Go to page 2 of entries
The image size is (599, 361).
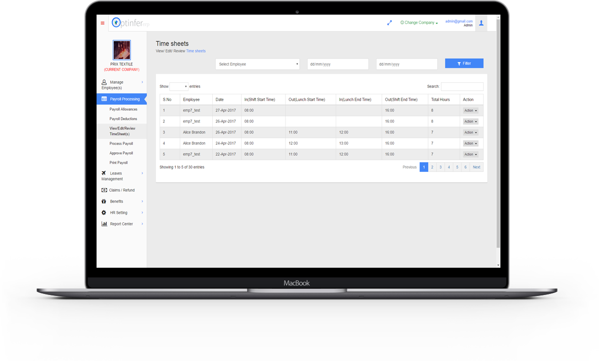pos(432,167)
